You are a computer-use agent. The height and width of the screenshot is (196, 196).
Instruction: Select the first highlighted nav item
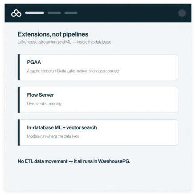pyautogui.click(x=34, y=13)
